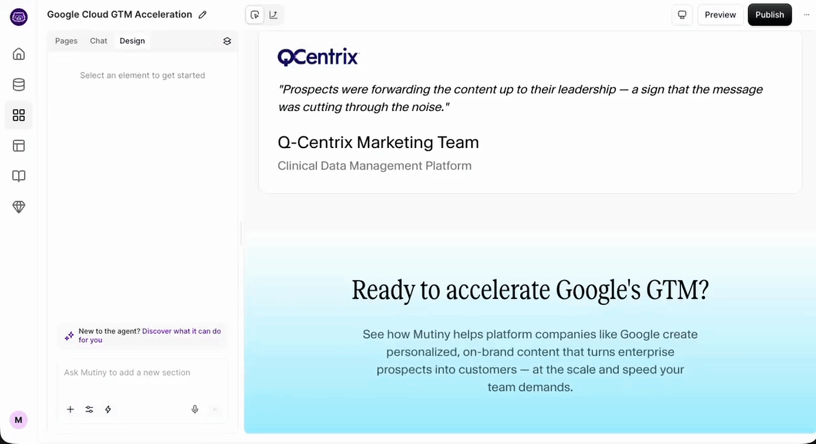Open the user avatar M menu
This screenshot has height=444, width=816.
(18, 420)
